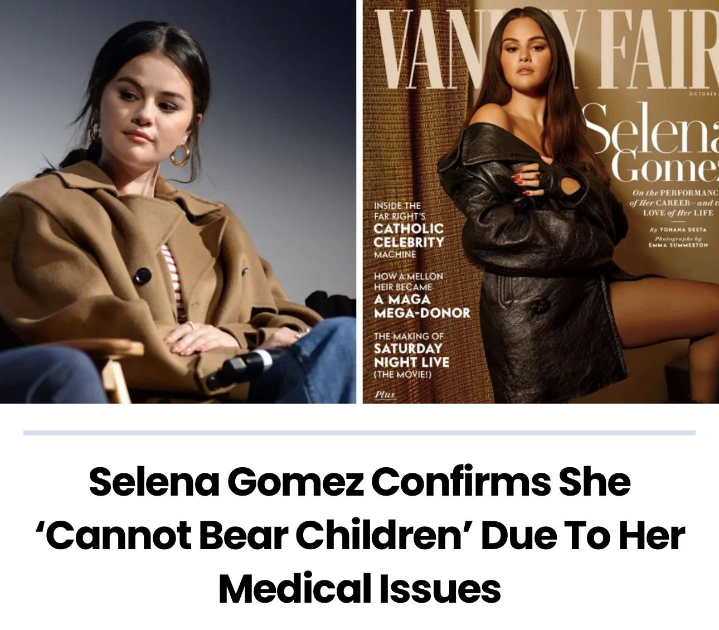Open the article headline about Selena Gomez
This screenshot has width=719, height=630.
coord(359,535)
